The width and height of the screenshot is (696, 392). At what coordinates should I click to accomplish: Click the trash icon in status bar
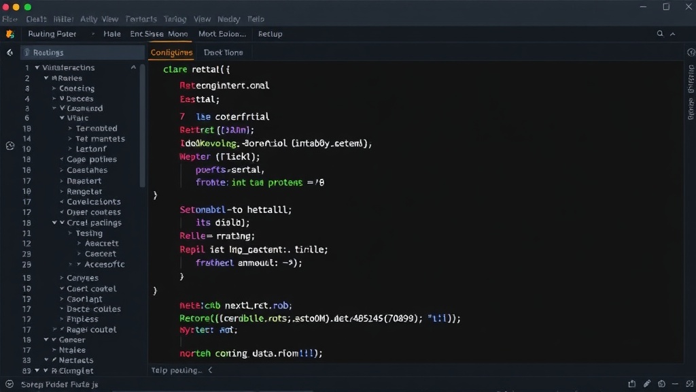pyautogui.click(x=661, y=384)
